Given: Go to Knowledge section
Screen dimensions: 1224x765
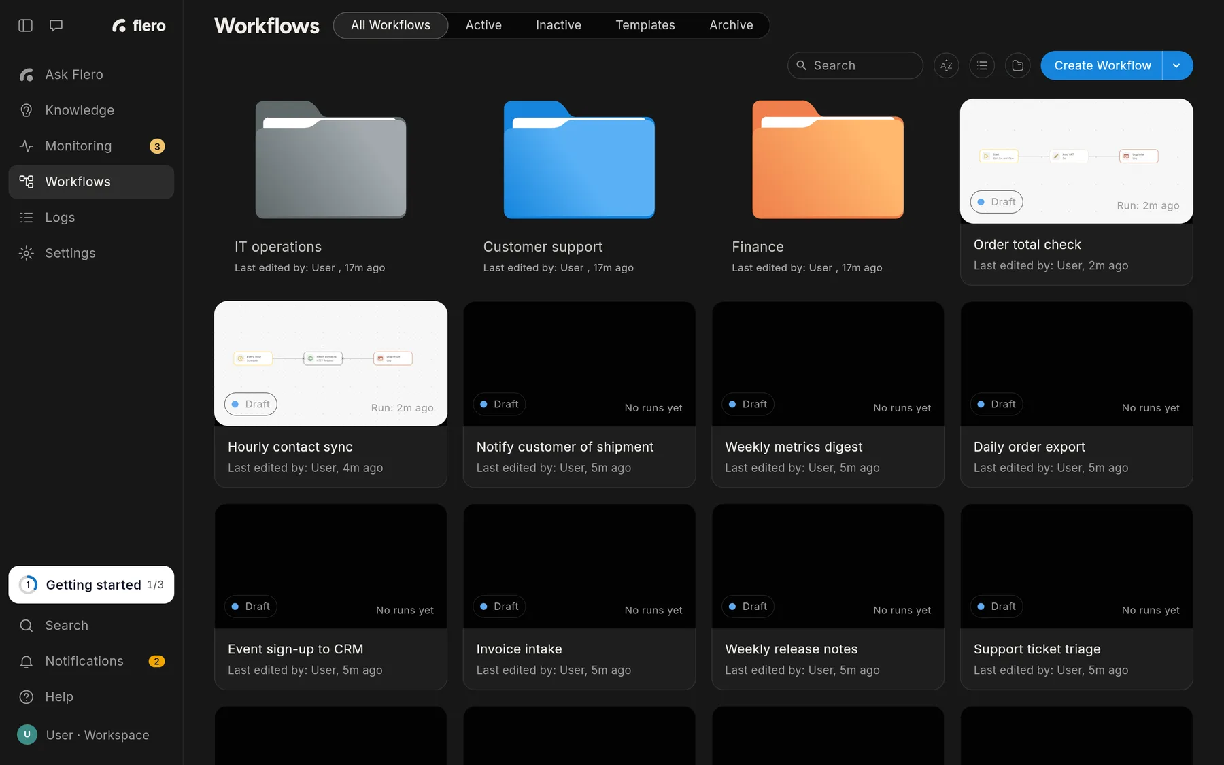Looking at the screenshot, I should click(91, 110).
